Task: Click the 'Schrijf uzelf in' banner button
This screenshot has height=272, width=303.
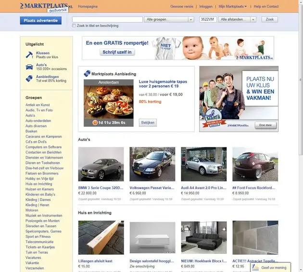Action: click(x=117, y=52)
